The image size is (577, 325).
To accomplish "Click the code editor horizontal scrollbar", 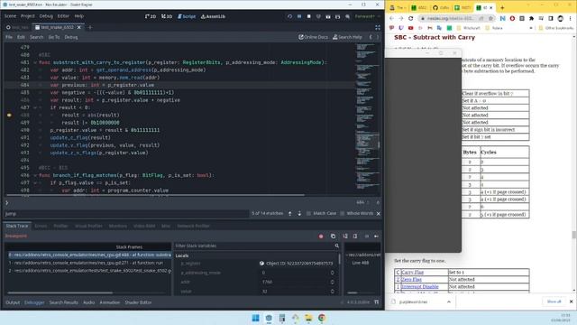I will 155,195.
